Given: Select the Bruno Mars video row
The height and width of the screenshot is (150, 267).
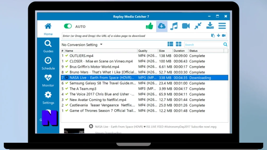Looking at the screenshot, I should (144, 72).
